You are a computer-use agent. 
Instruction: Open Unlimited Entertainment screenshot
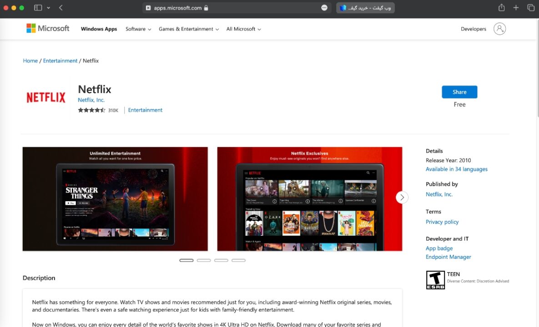click(115, 199)
